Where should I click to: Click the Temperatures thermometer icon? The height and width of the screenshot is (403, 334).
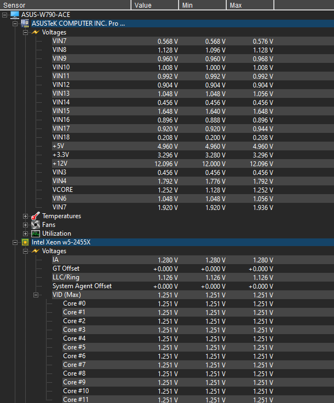click(x=36, y=216)
